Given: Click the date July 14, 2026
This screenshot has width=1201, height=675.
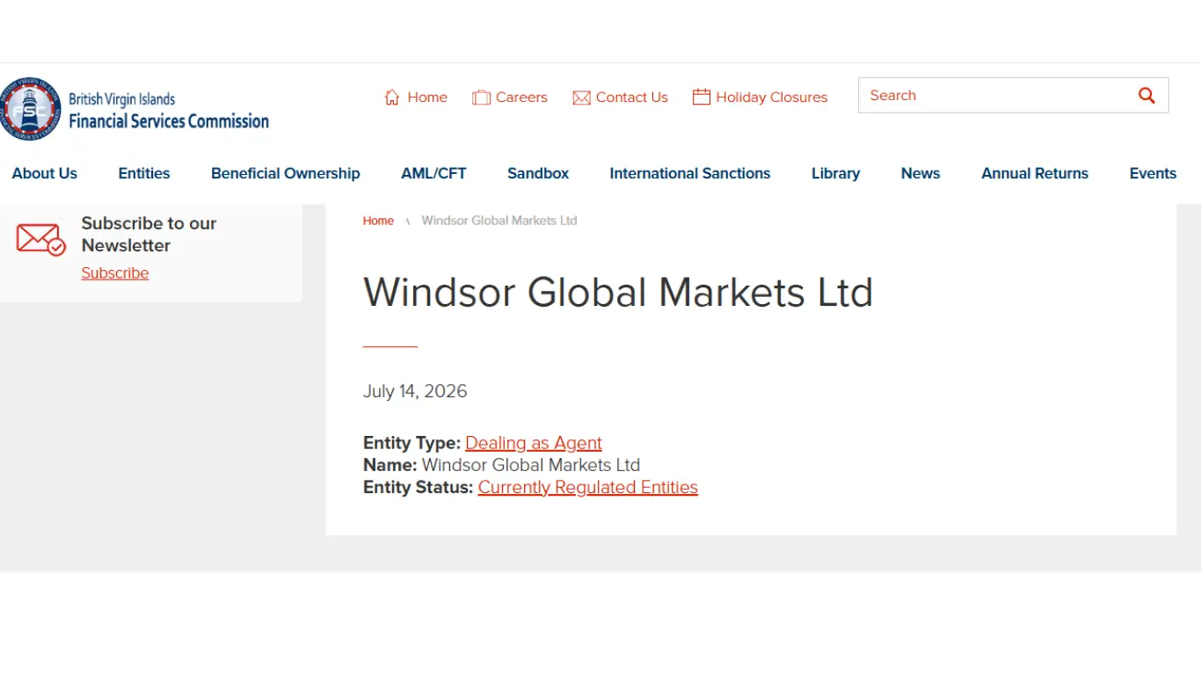Looking at the screenshot, I should (x=415, y=391).
